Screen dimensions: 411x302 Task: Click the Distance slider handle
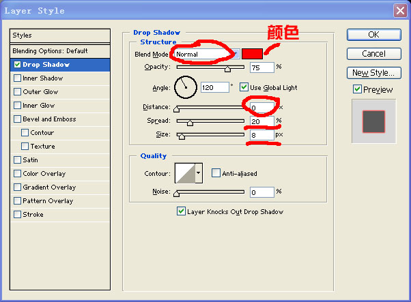click(177, 109)
